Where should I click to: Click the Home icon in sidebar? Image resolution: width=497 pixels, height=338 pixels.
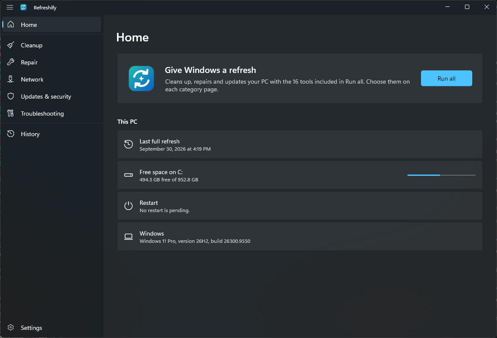point(11,24)
